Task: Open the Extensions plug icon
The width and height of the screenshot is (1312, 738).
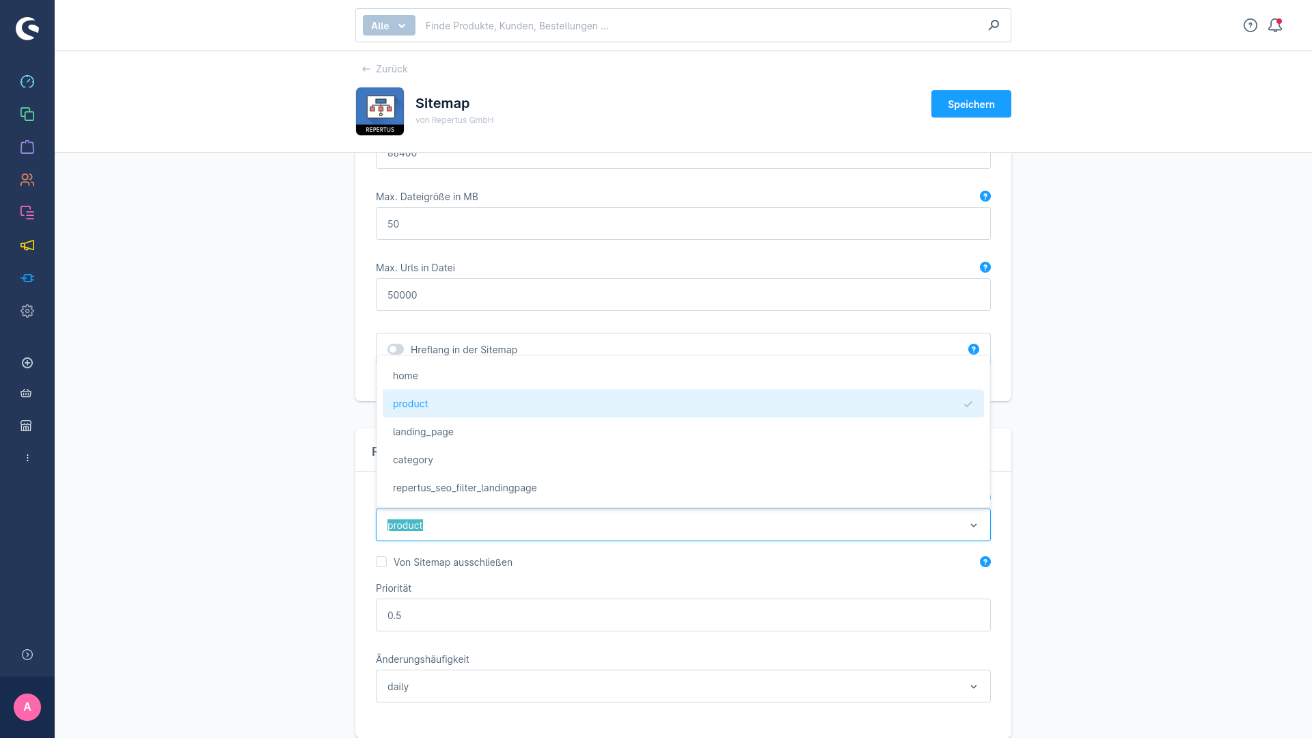Action: pos(27,278)
